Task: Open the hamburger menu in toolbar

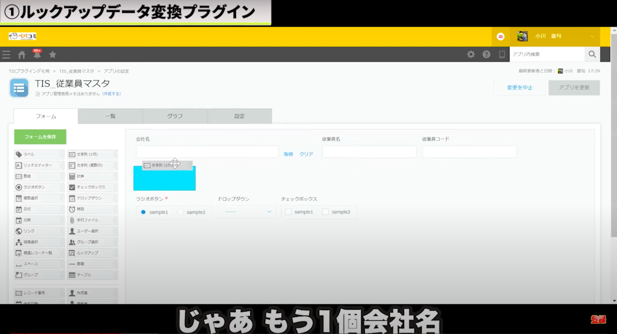Action: pos(6,55)
